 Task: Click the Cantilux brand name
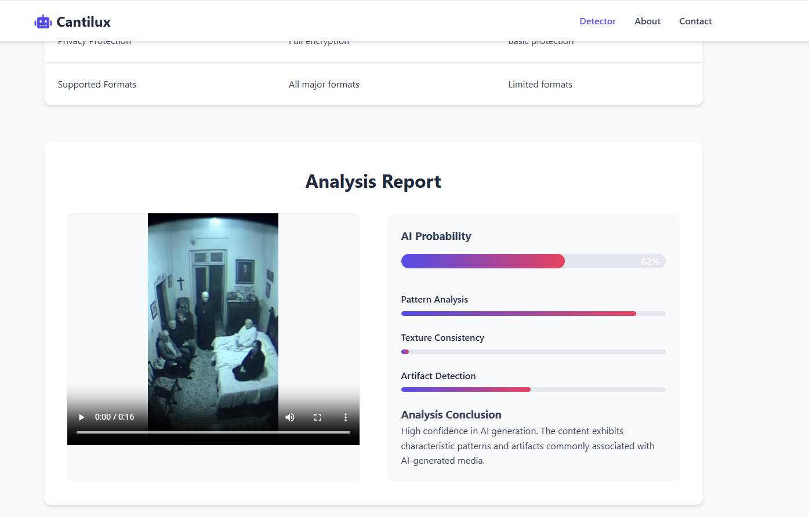click(x=84, y=22)
